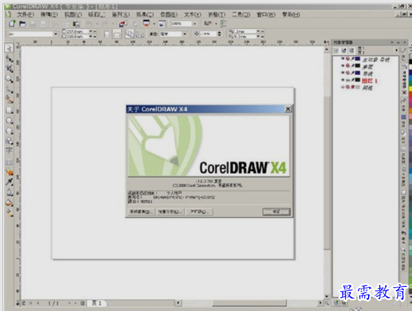The height and width of the screenshot is (311, 412).
Task: Click the Open file folder icon
Action: tap(23, 24)
